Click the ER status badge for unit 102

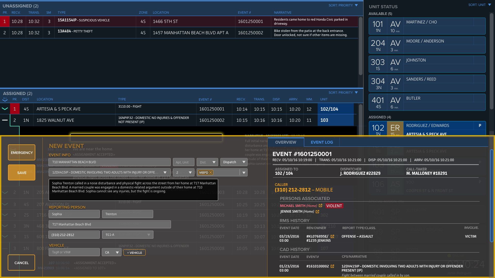tap(395, 128)
